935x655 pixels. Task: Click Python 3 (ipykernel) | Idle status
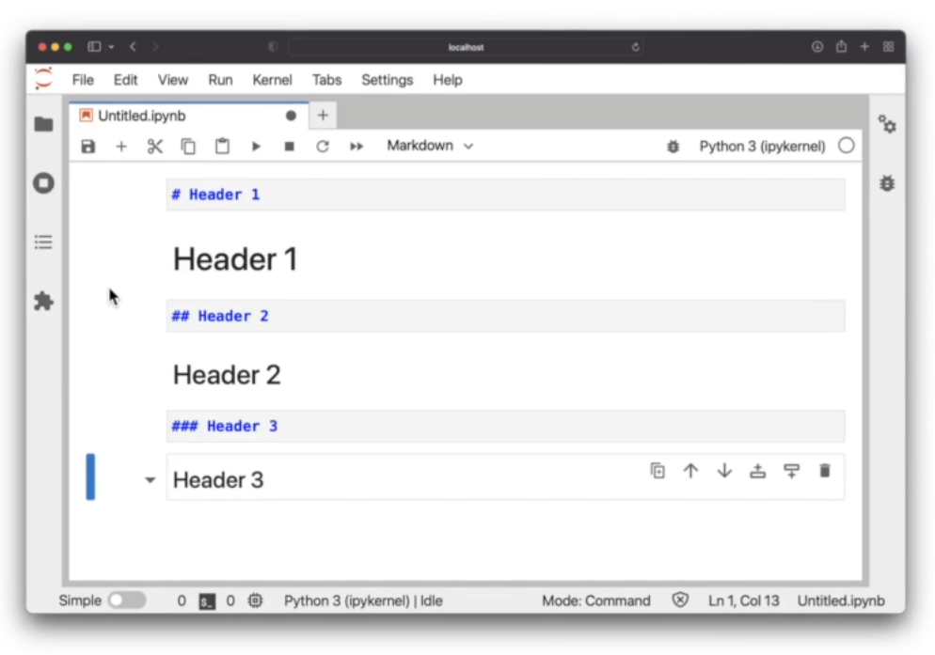[363, 600]
